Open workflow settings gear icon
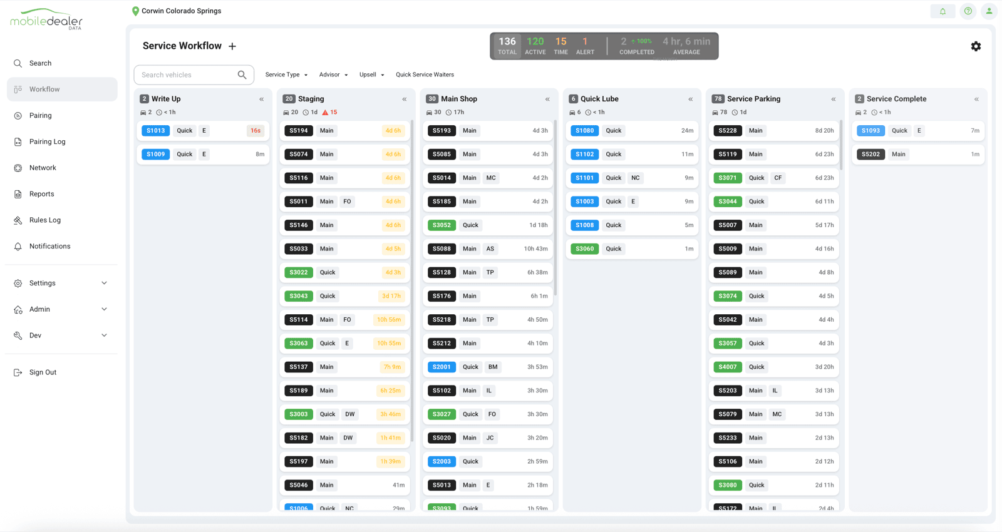The width and height of the screenshot is (1002, 532). click(976, 46)
